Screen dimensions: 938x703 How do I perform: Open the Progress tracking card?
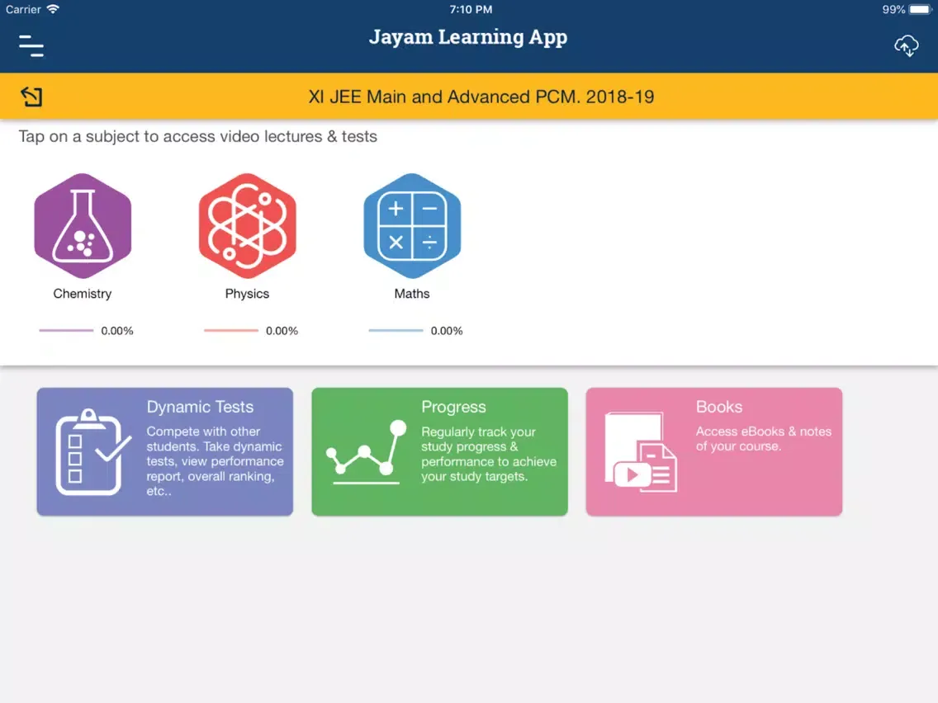coord(439,451)
